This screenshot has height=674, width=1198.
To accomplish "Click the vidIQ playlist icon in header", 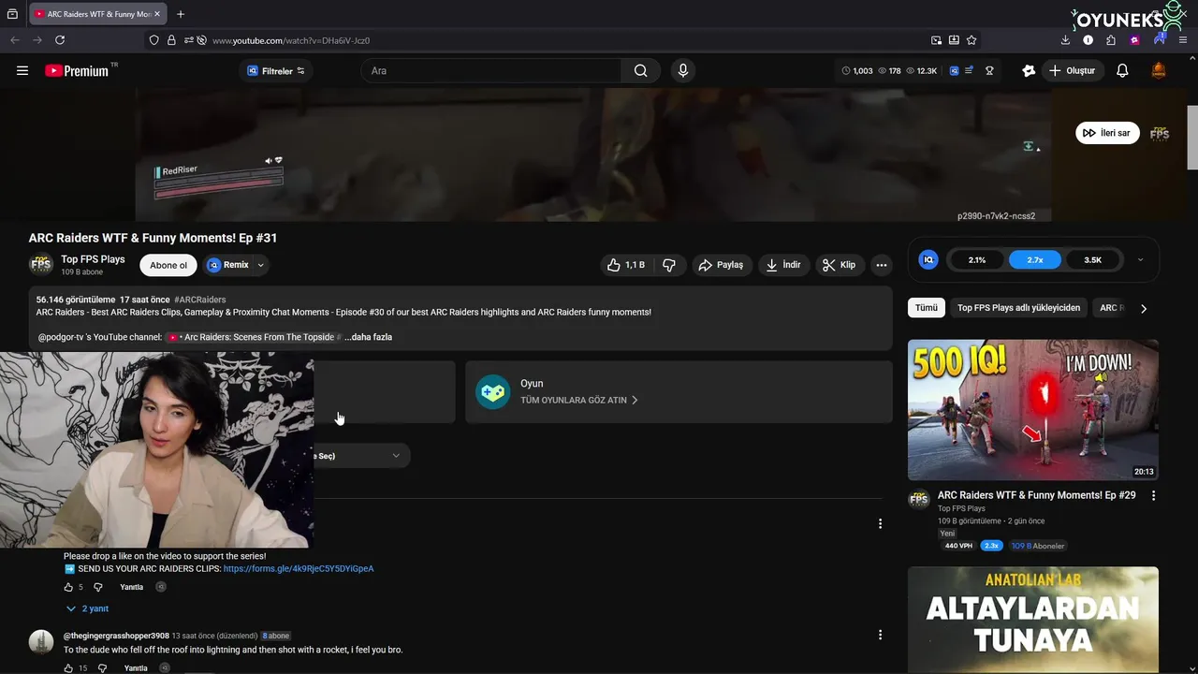I will (x=971, y=70).
